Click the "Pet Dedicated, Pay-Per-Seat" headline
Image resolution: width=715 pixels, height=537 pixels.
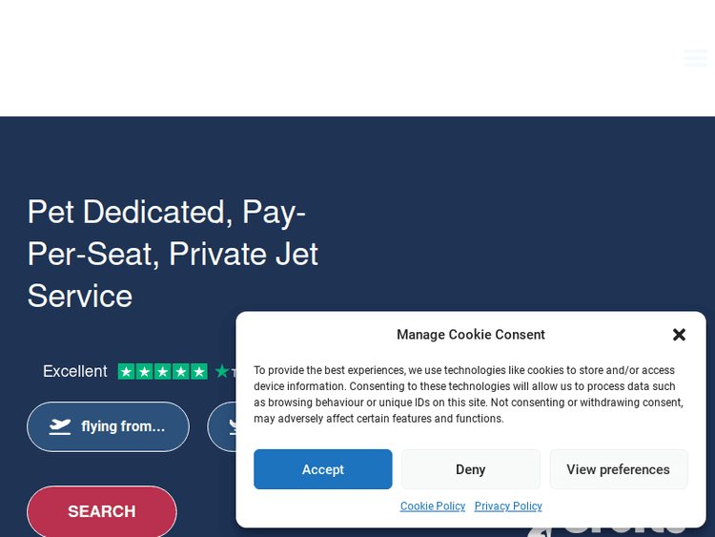(173, 253)
